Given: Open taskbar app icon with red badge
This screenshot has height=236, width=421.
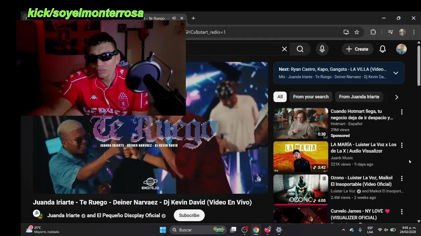Looking at the screenshot, I should pos(244,230).
